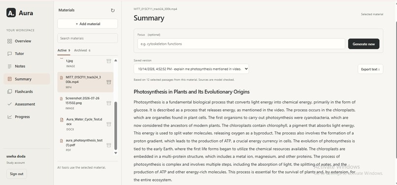The height and width of the screenshot is (185, 397).
Task: Click the Aura logo icon
Action: point(11,13)
